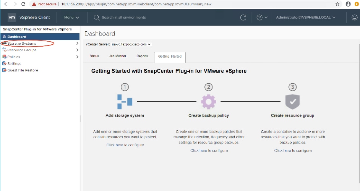Click the Storage Systems icon

[4, 44]
